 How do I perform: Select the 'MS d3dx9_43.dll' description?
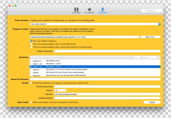pyautogui.click(x=53, y=61)
